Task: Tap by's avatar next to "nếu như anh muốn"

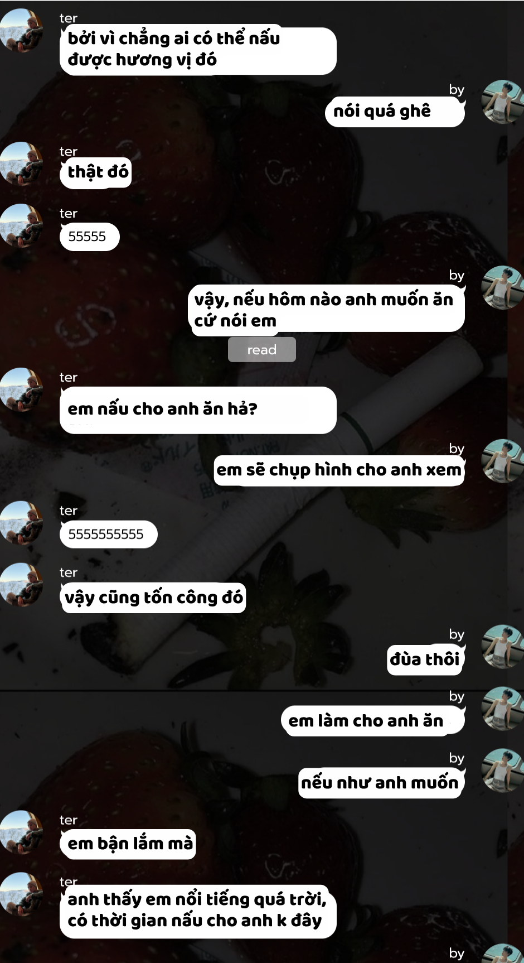Action: [503, 771]
